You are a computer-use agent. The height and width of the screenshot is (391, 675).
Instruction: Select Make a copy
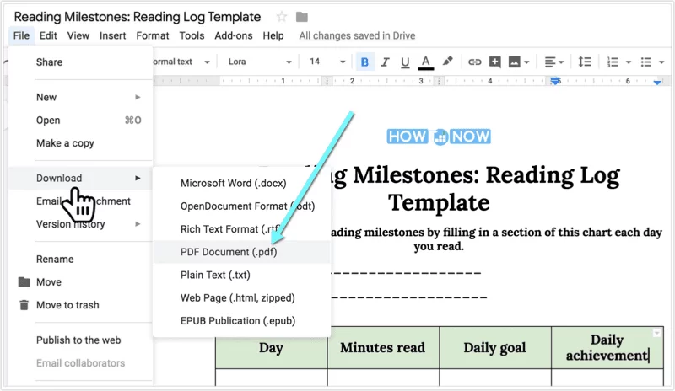click(81, 143)
